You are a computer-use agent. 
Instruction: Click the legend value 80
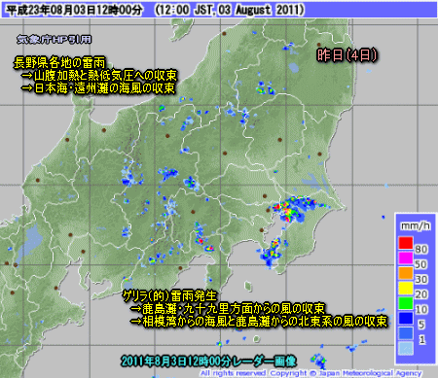pyautogui.click(x=421, y=250)
